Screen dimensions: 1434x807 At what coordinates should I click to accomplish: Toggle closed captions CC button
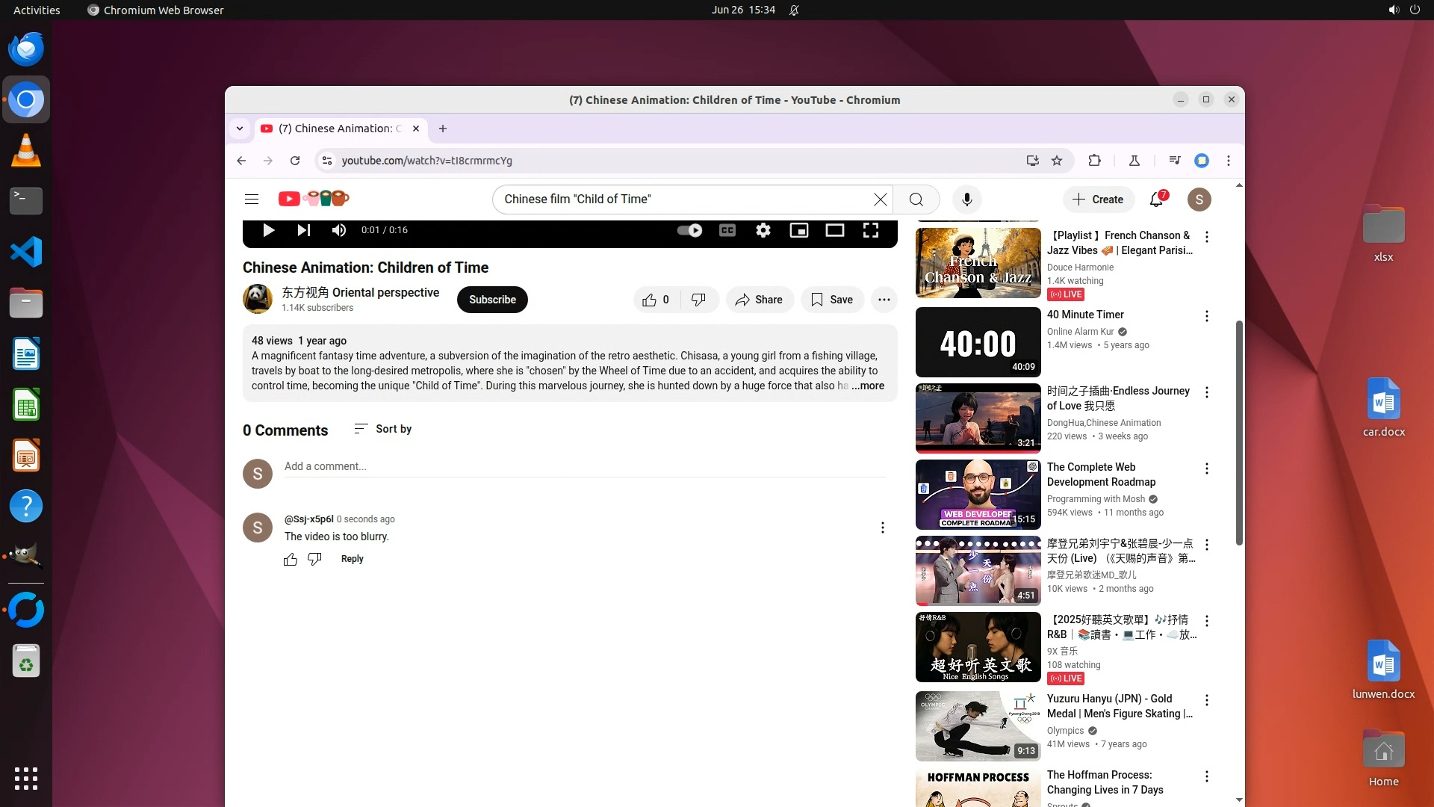[727, 230]
